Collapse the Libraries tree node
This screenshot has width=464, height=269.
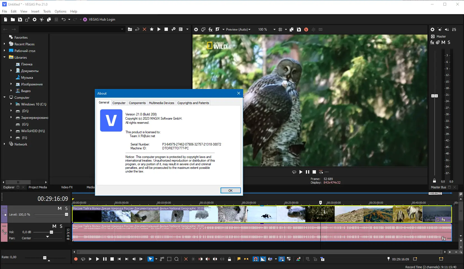pyautogui.click(x=4, y=57)
